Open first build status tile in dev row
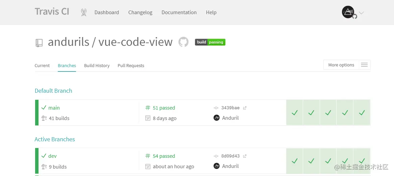 pos(295,161)
